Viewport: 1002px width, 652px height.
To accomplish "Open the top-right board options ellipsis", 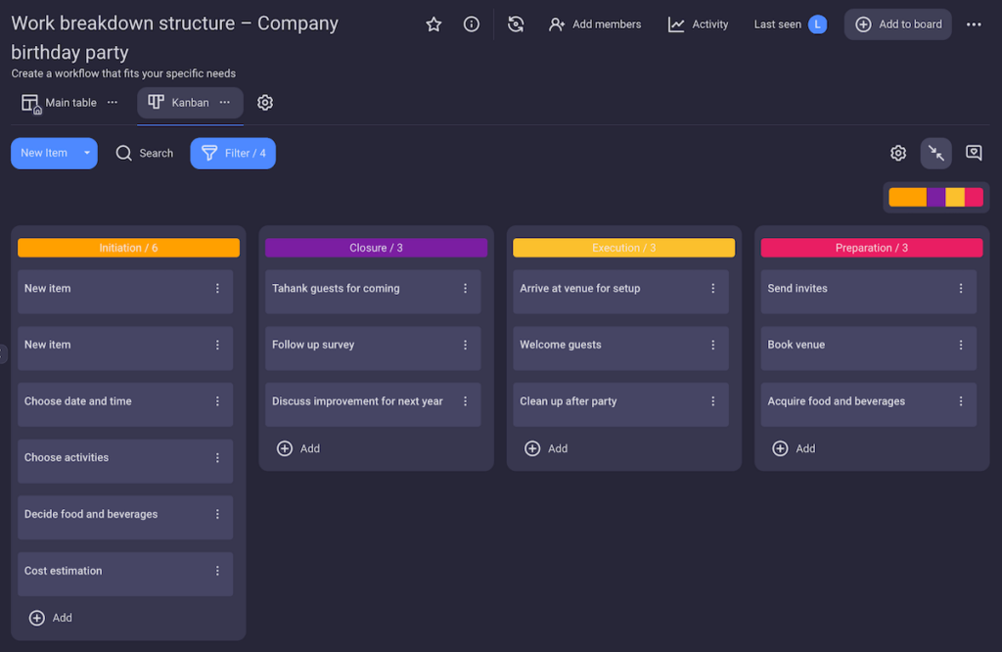I will click(x=974, y=24).
